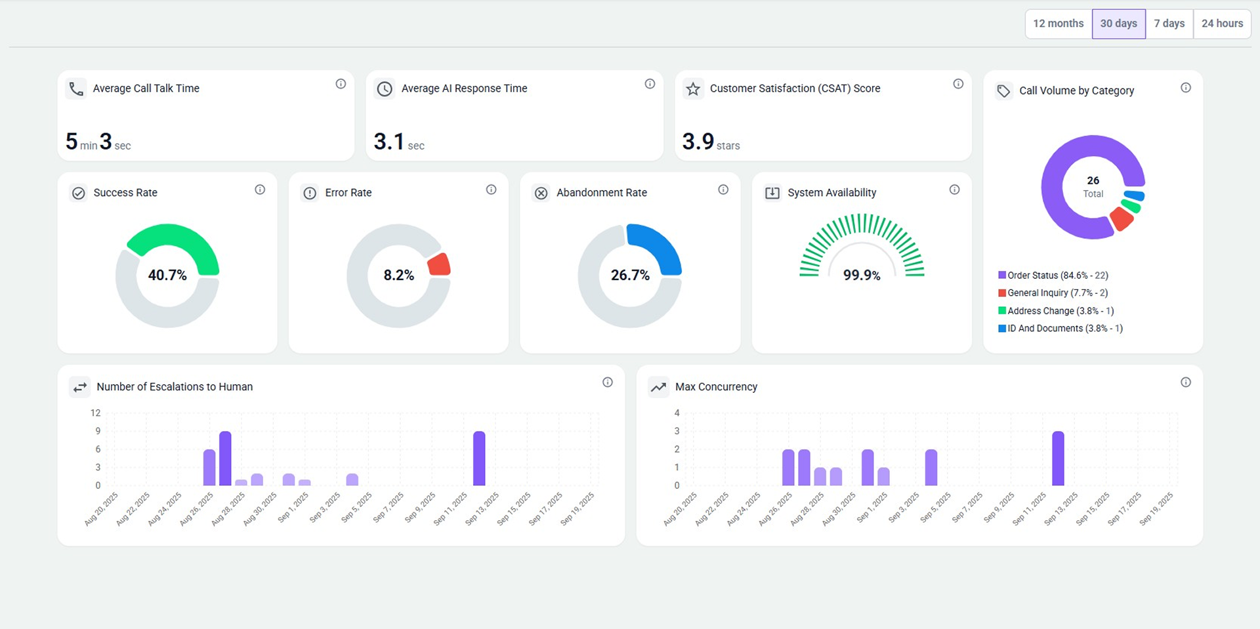
Task: Click the CSAT Score info icon
Action: tap(958, 84)
